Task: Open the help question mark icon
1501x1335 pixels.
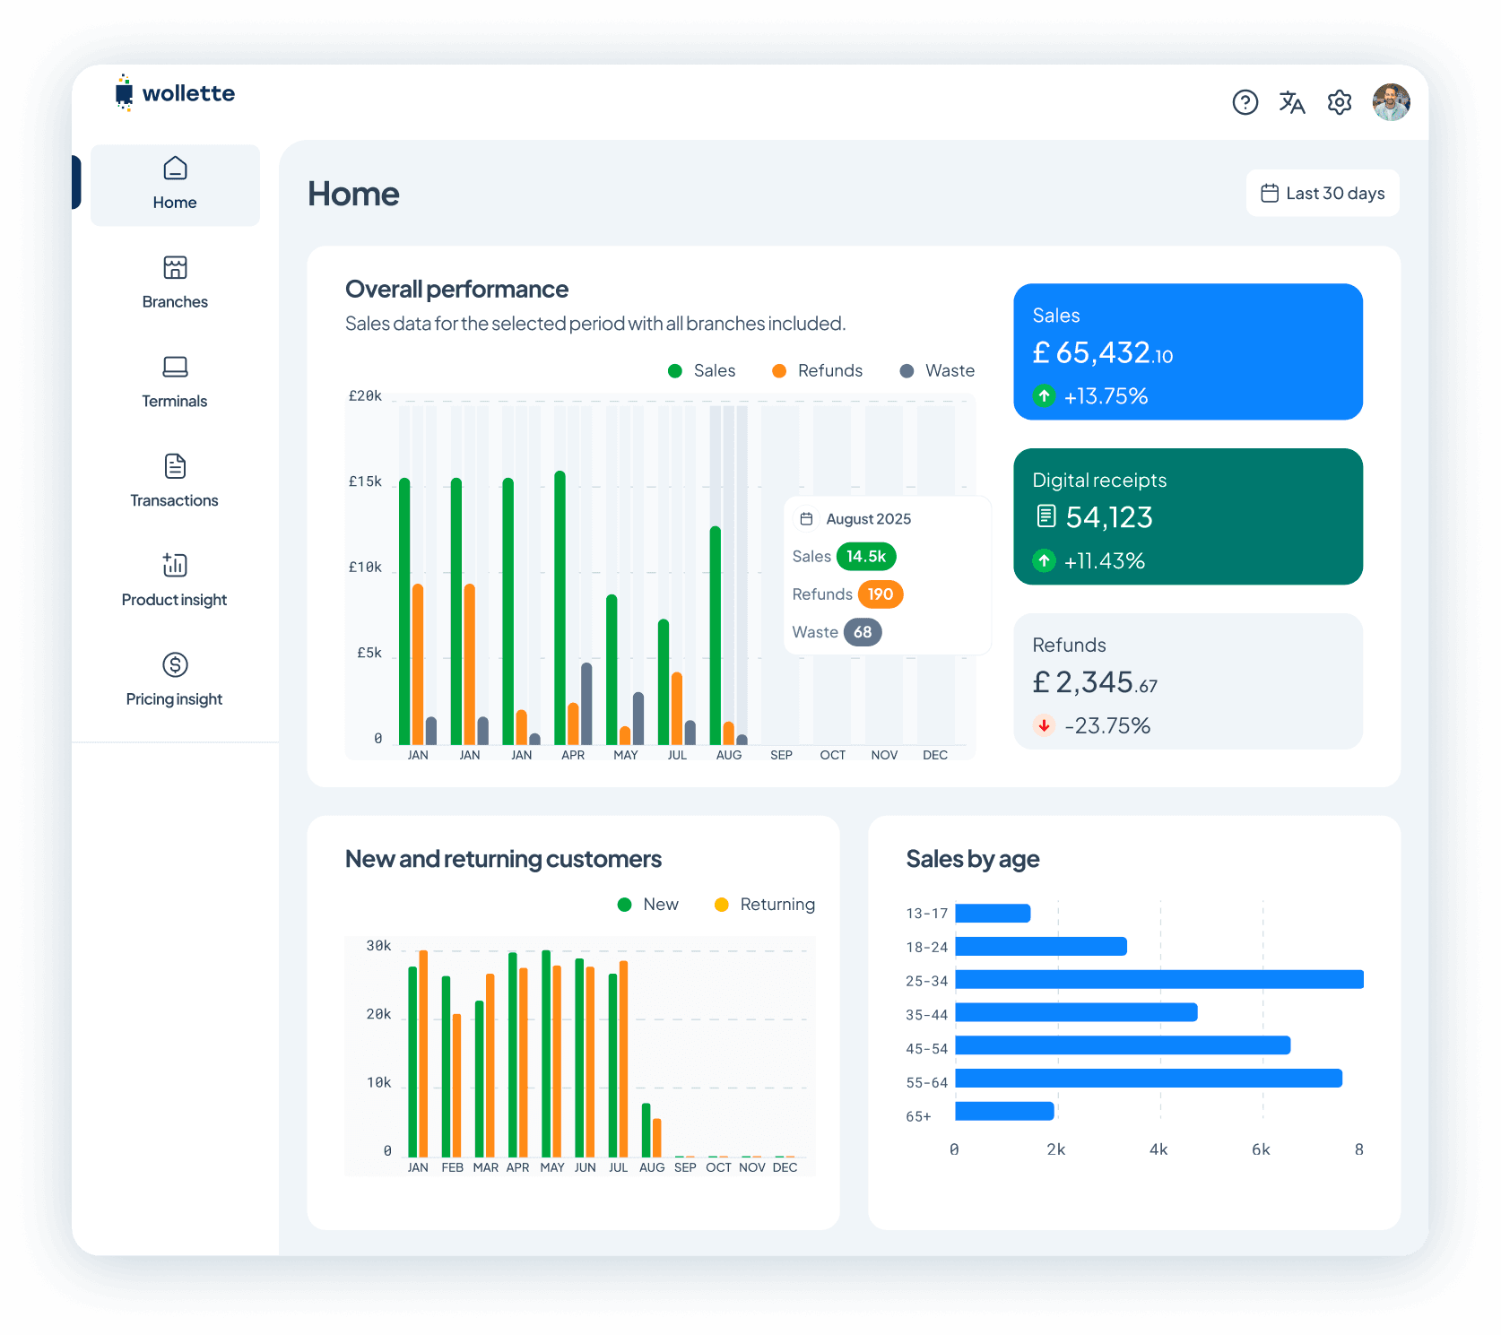Action: pos(1245,102)
